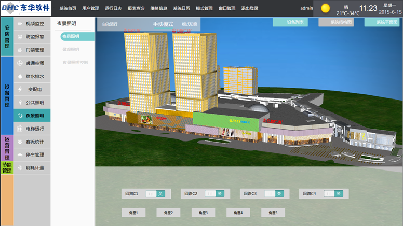The width and height of the screenshot is (403, 226).
Task: Toggle the 回路C1 circuit switch
Action: point(155,194)
